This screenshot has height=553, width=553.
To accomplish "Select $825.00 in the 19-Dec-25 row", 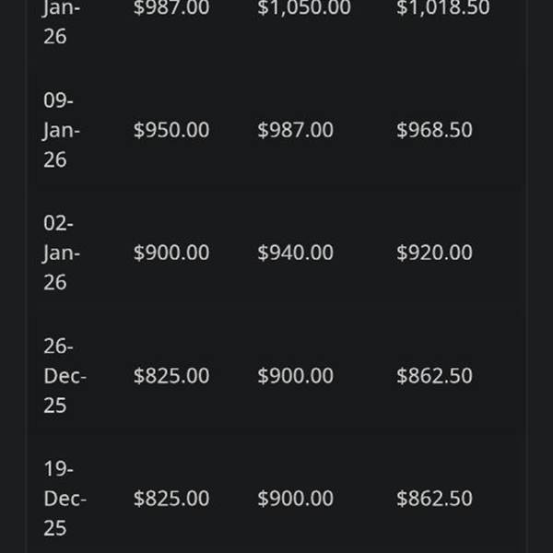I will pos(171,499).
